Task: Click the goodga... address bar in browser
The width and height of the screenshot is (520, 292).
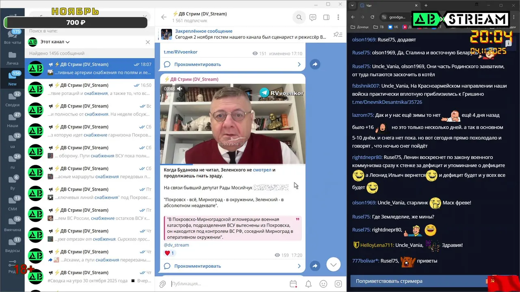Action: click(397, 17)
